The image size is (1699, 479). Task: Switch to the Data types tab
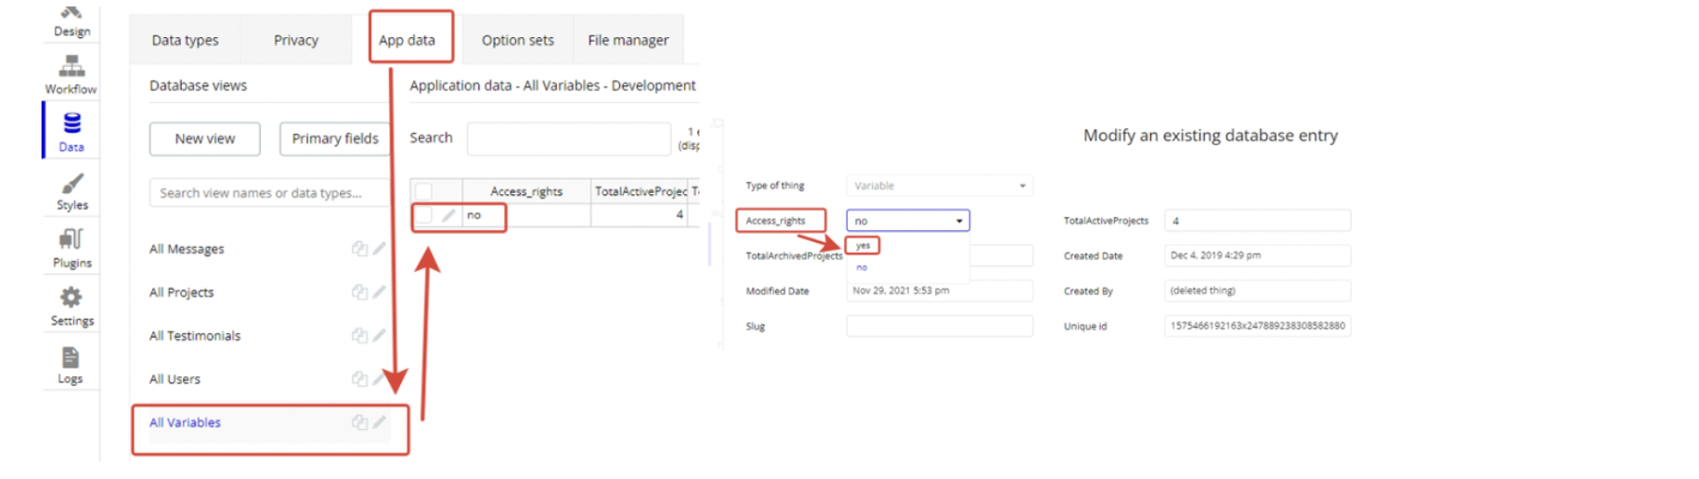[185, 40]
